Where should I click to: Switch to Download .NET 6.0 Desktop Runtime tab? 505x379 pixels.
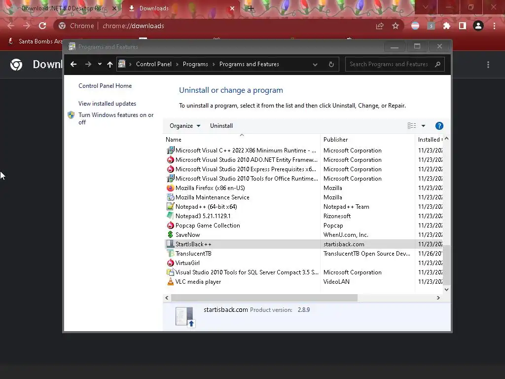(x=64, y=8)
